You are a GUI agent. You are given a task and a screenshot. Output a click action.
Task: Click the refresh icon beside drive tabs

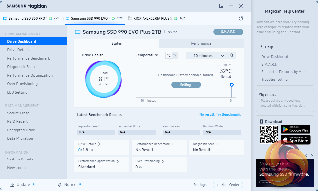coord(241,19)
